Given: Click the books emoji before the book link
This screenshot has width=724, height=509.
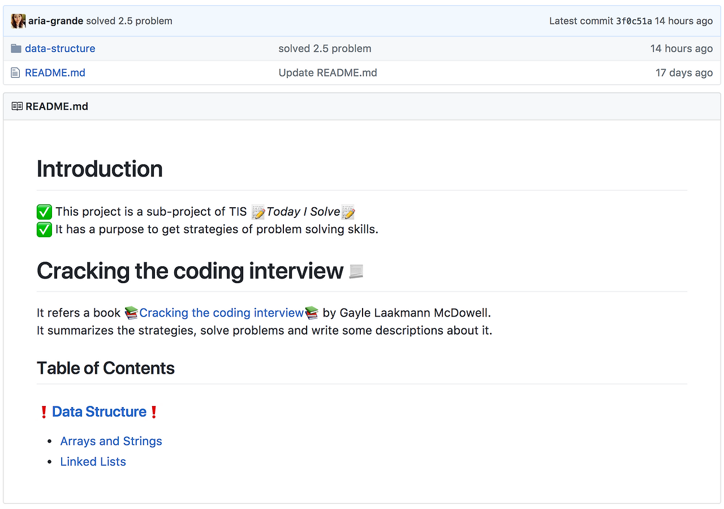Looking at the screenshot, I should [x=131, y=313].
